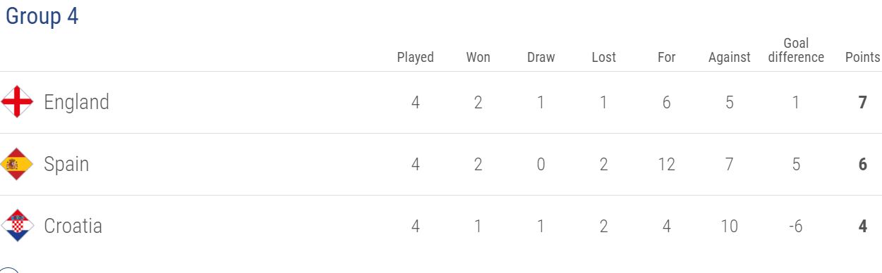Image resolution: width=882 pixels, height=273 pixels.
Task: Click the Points column header
Action: (862, 57)
